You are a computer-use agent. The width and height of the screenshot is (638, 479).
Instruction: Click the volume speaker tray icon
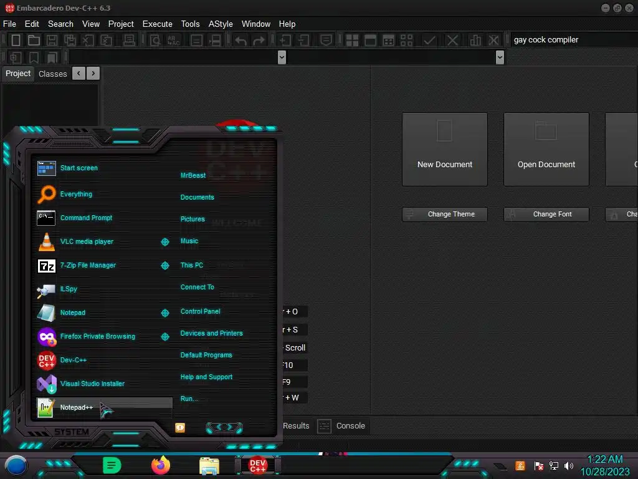tap(568, 466)
